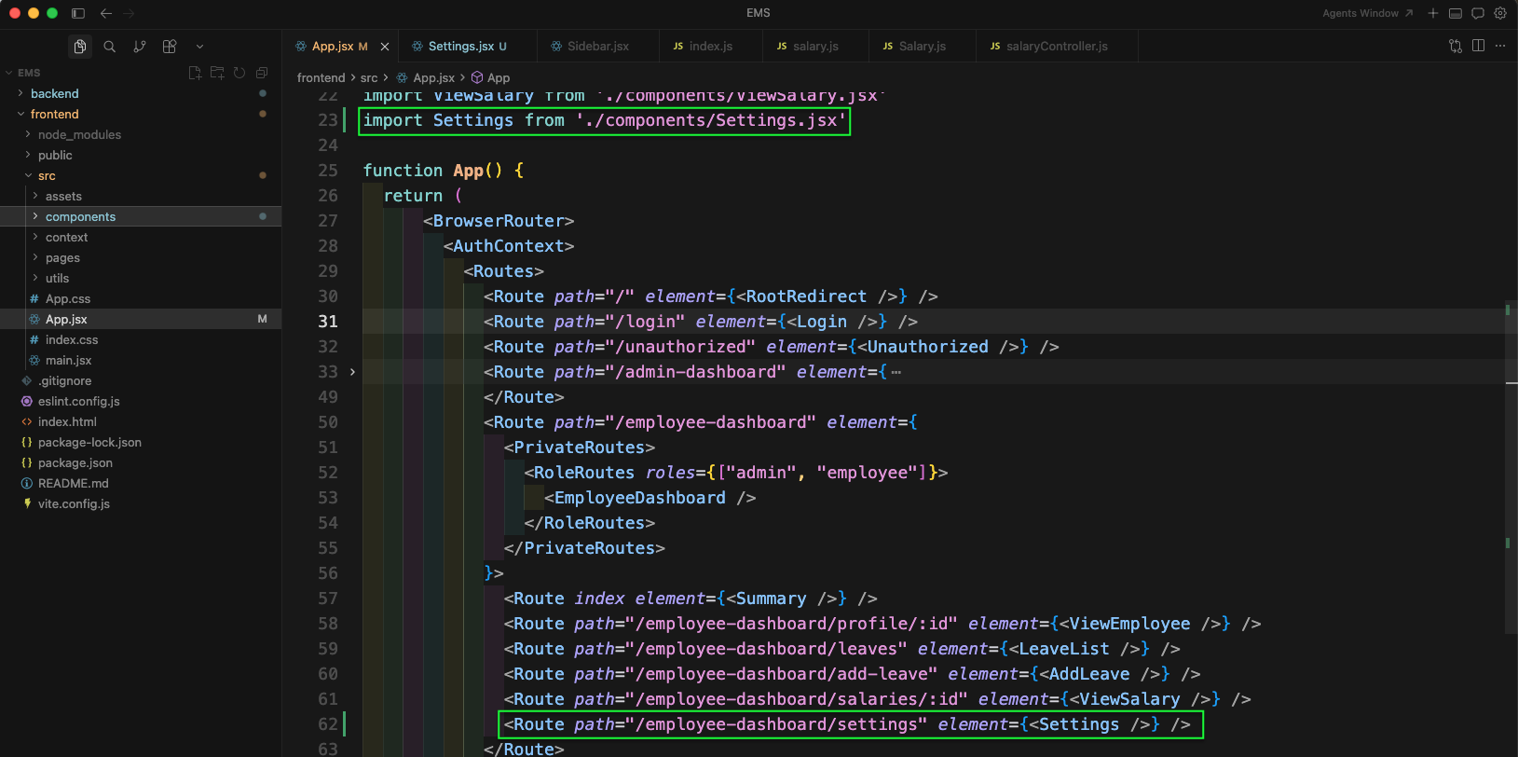Split the editor to the right
The image size is (1518, 757).
1478,46
